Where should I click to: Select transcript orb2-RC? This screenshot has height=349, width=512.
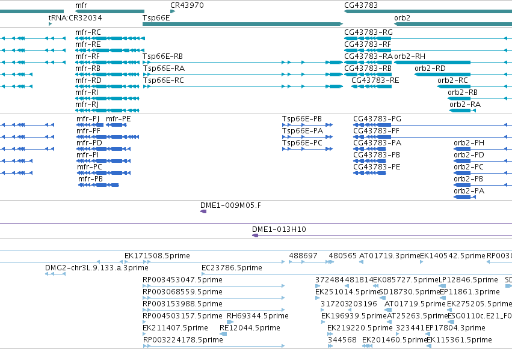click(452, 80)
